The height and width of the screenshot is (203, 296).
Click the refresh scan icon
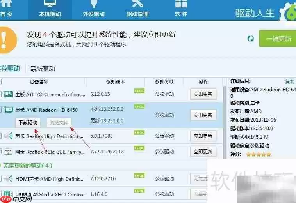(250, 39)
